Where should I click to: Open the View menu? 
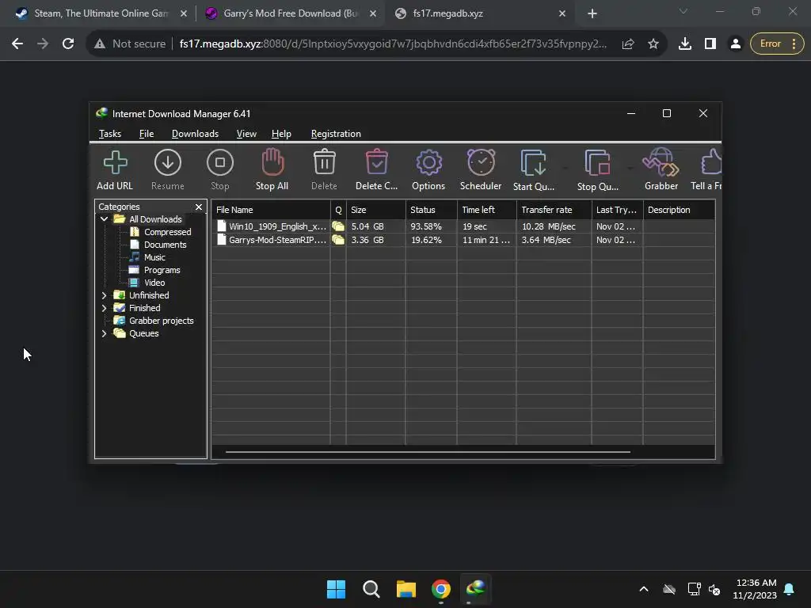point(246,134)
